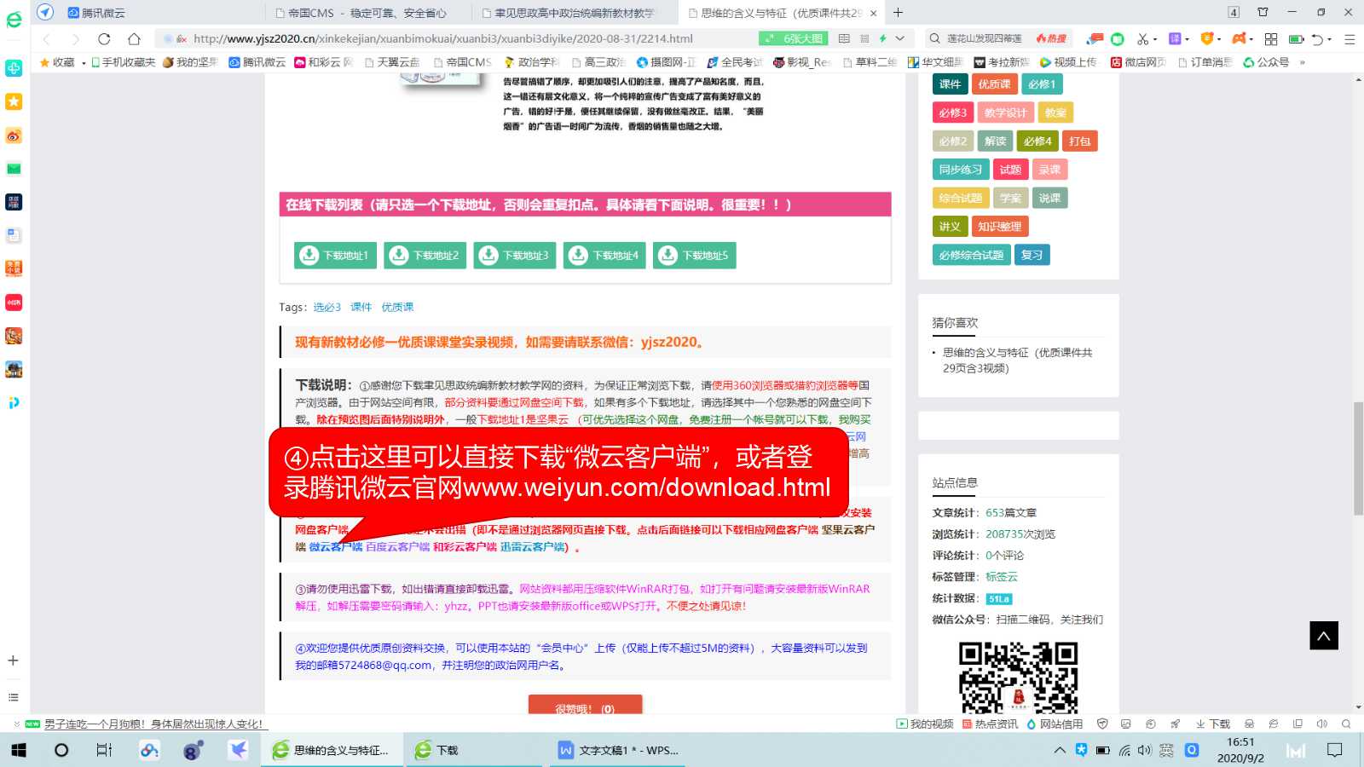Click the browser back arrow
The height and width of the screenshot is (767, 1364).
click(x=47, y=38)
